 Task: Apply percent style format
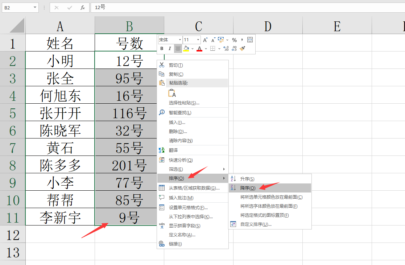[x=234, y=40]
